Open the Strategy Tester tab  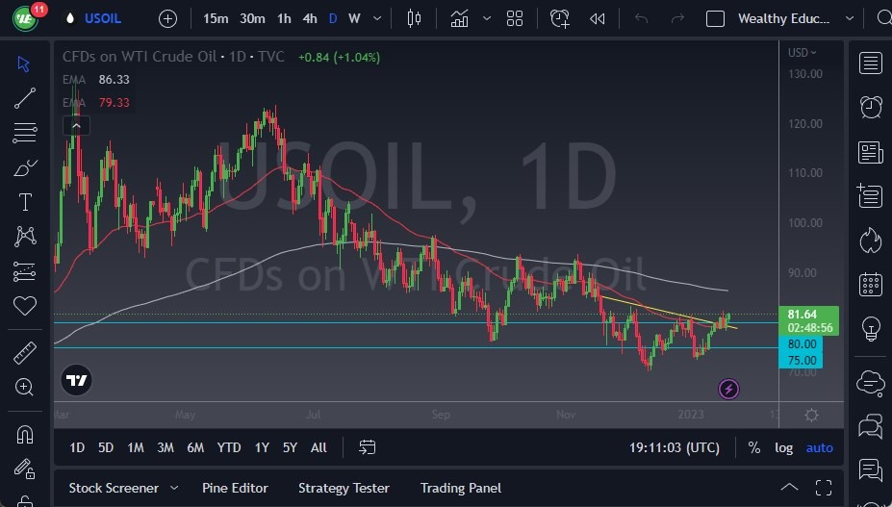(x=344, y=488)
